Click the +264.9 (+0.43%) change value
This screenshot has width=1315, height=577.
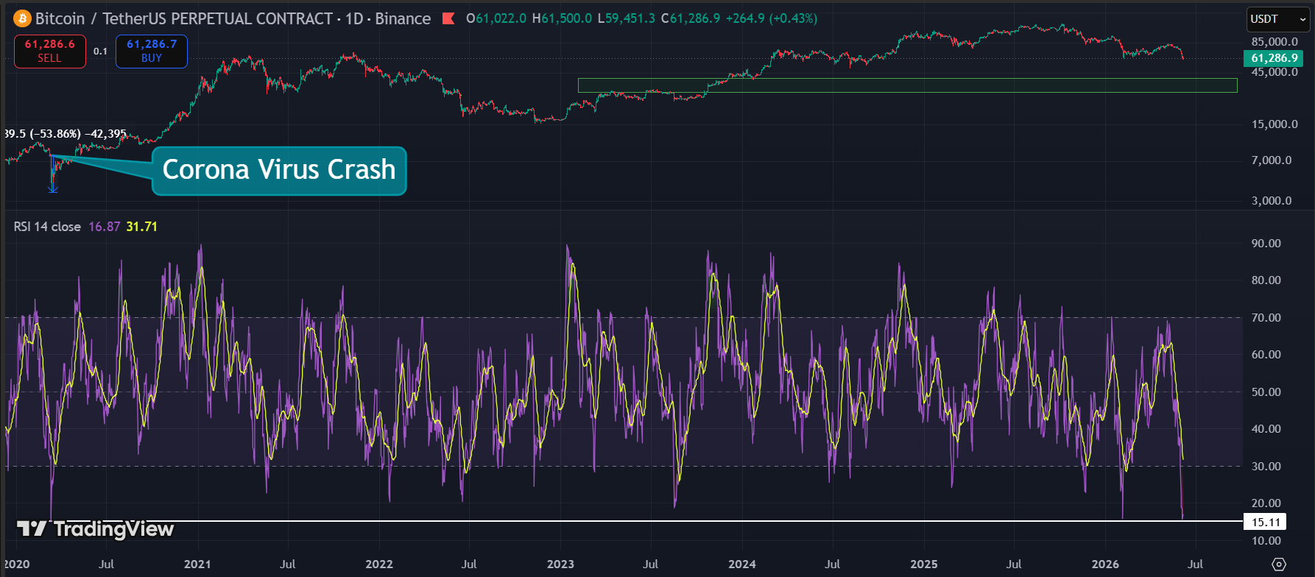(x=771, y=18)
